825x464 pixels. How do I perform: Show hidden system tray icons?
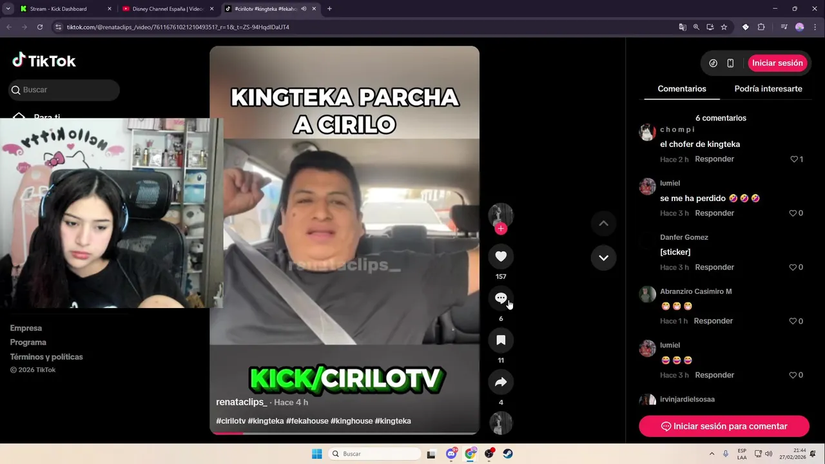(x=712, y=454)
